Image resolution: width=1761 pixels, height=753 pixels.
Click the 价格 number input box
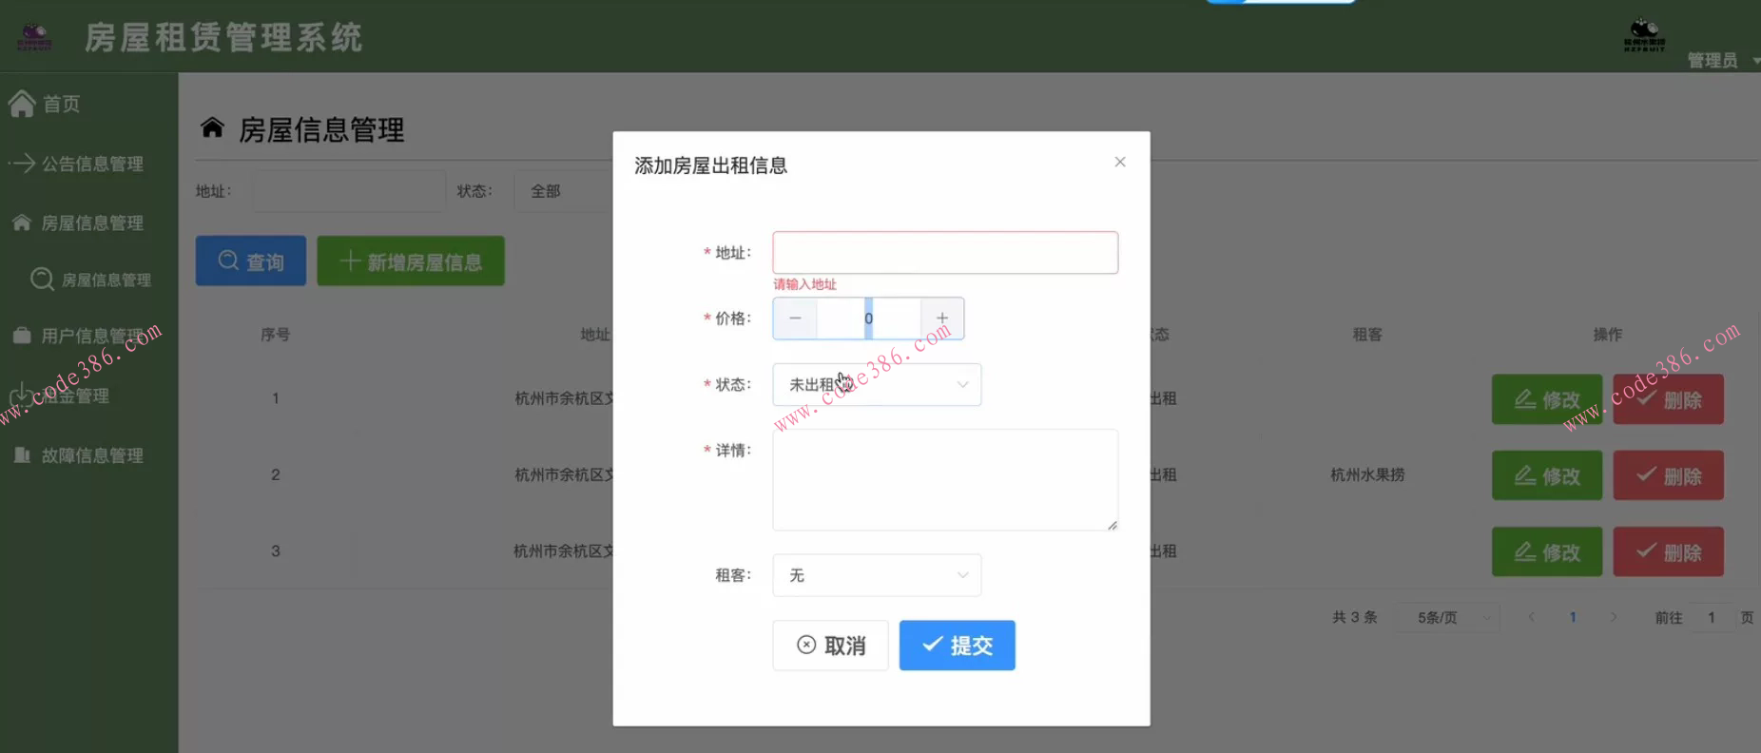(868, 319)
